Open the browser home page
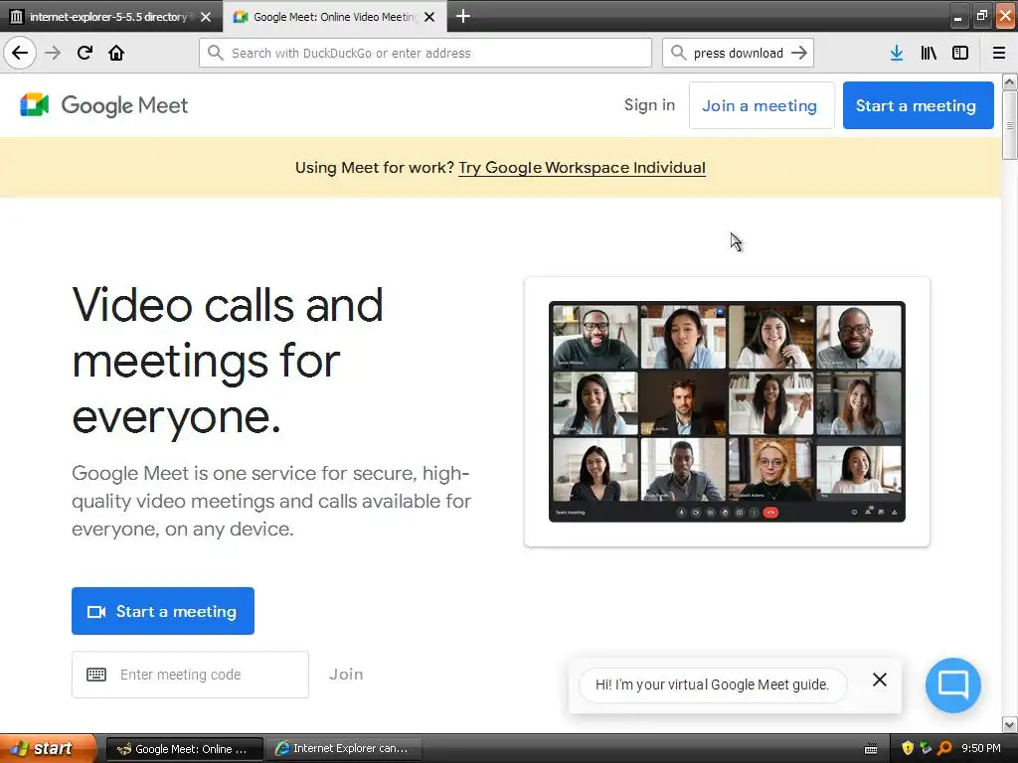1018x763 pixels. (116, 53)
